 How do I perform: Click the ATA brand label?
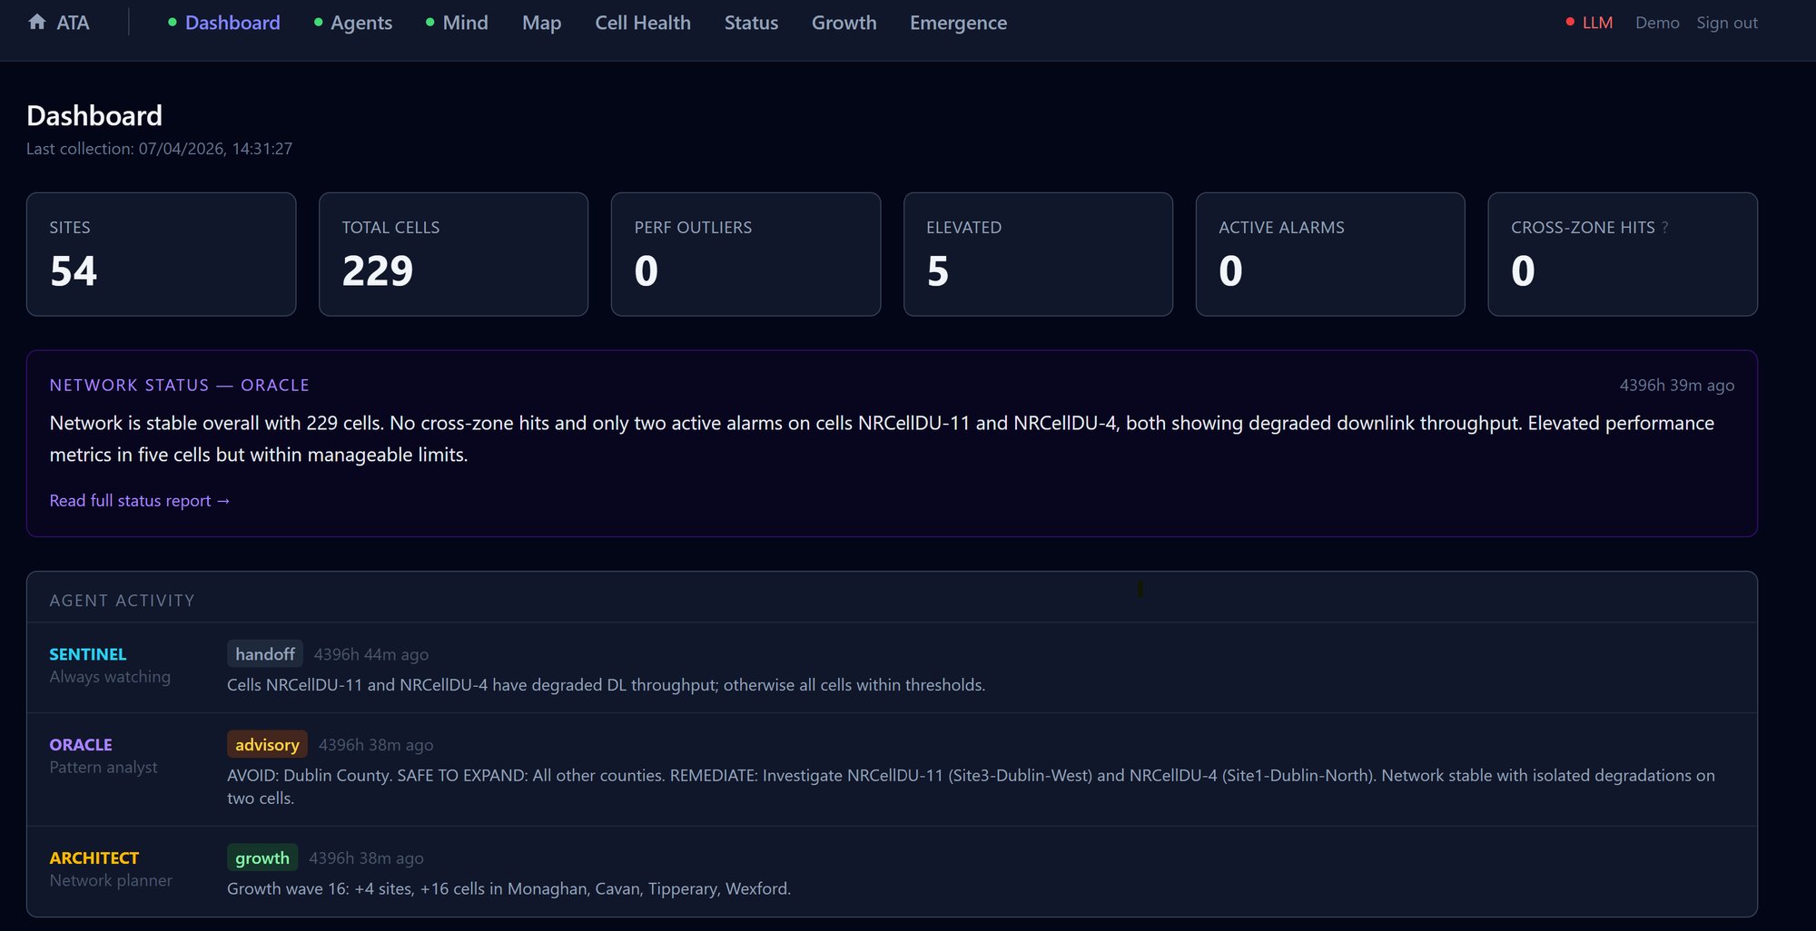[x=73, y=23]
